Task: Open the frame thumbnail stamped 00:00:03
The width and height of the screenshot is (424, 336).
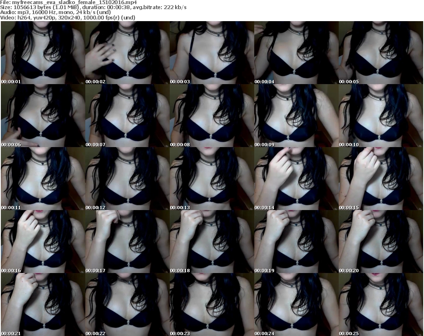Action: 212,53
